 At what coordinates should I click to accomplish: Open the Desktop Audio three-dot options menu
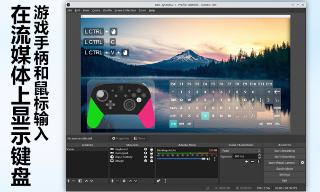pyautogui.click(x=214, y=159)
